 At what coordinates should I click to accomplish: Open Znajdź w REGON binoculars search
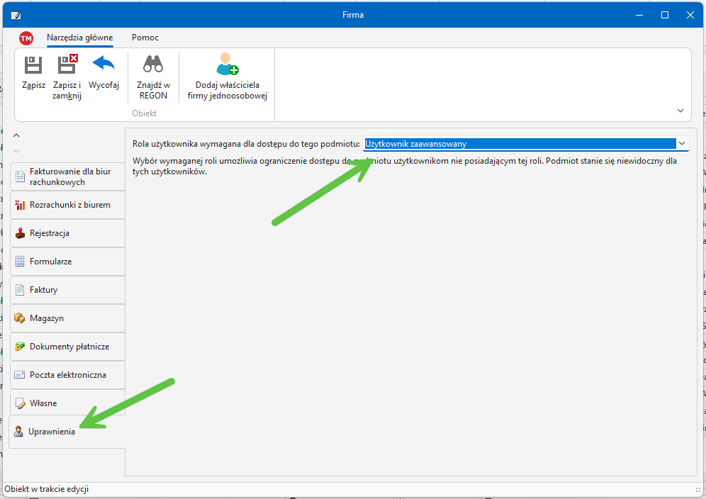[153, 66]
